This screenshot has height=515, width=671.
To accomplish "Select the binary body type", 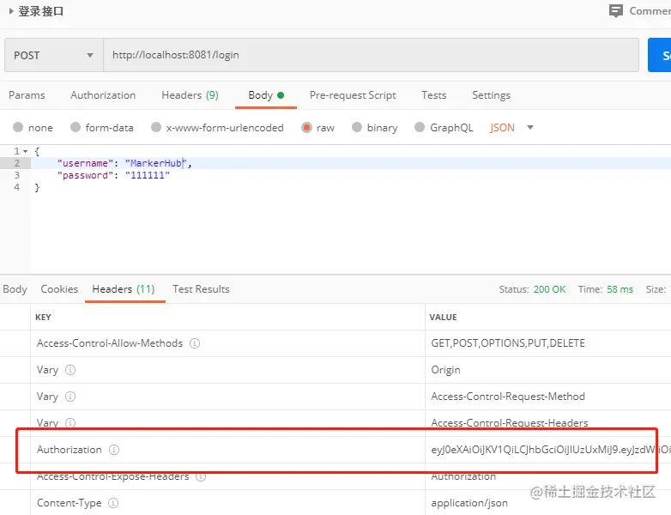I will pyautogui.click(x=357, y=128).
